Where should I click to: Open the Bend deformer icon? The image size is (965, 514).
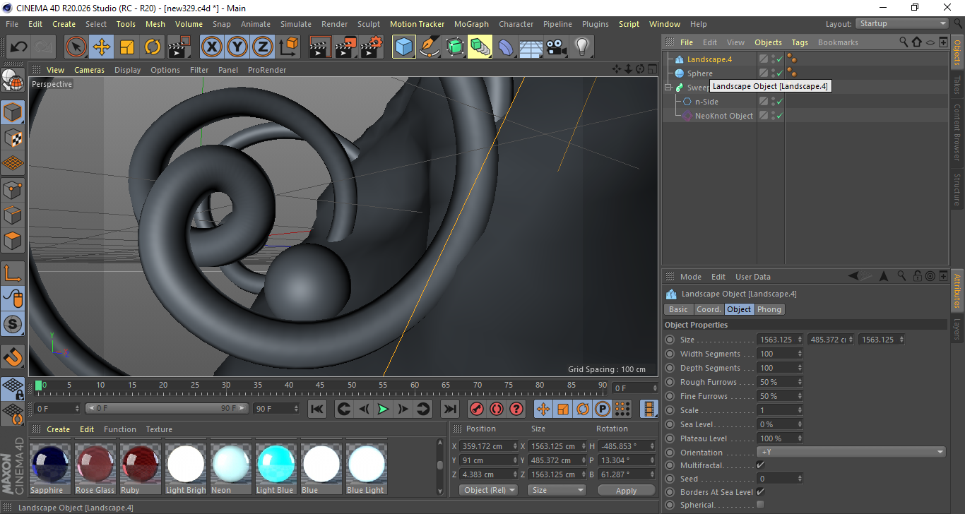506,47
